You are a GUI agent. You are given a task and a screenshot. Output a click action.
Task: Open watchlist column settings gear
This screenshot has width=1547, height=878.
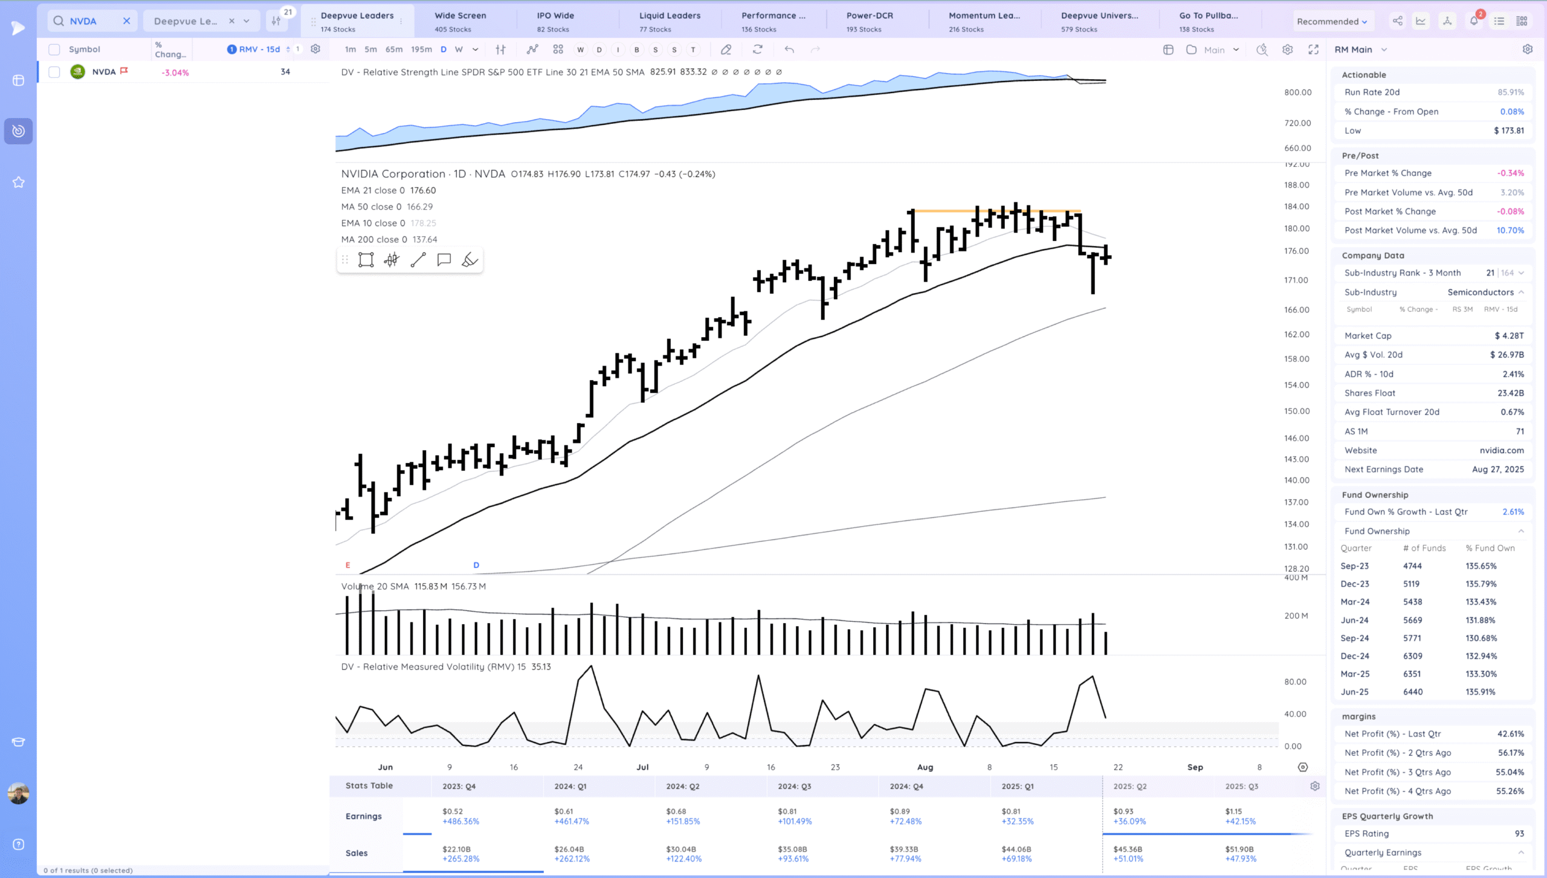(315, 49)
